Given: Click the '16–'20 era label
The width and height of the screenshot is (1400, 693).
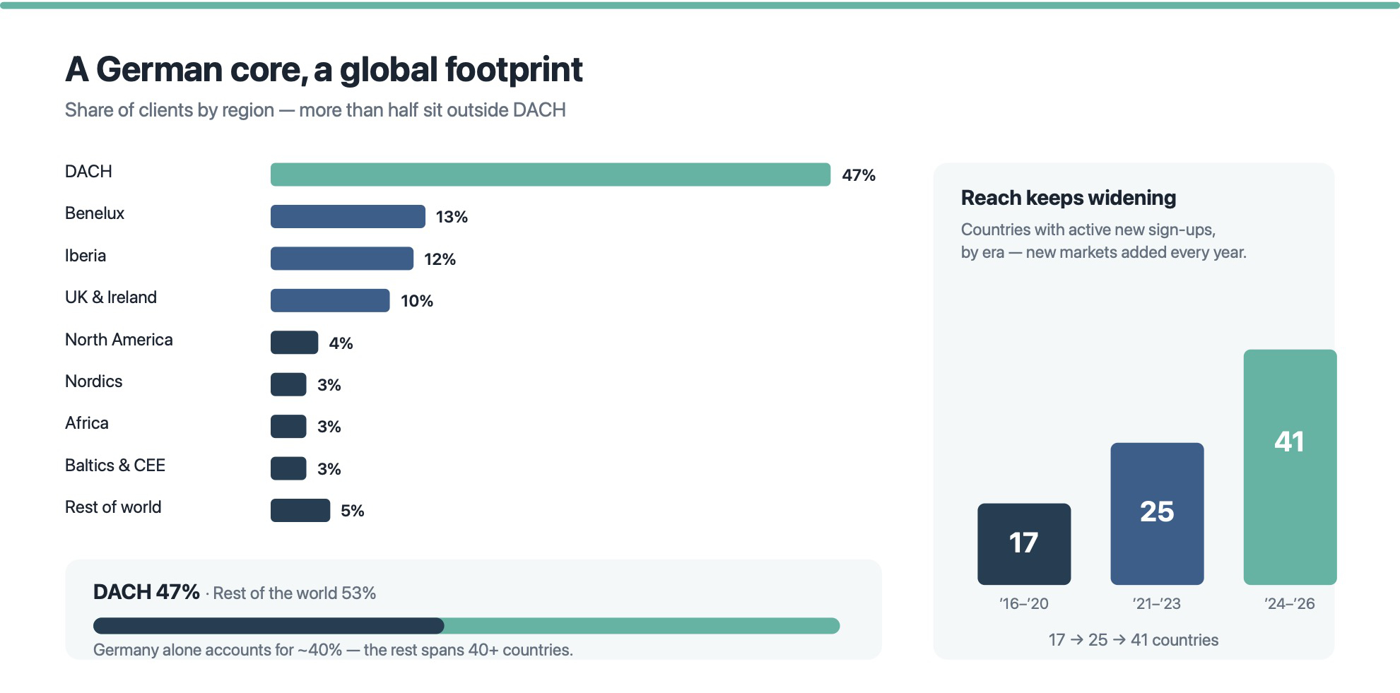Looking at the screenshot, I should tap(1024, 603).
